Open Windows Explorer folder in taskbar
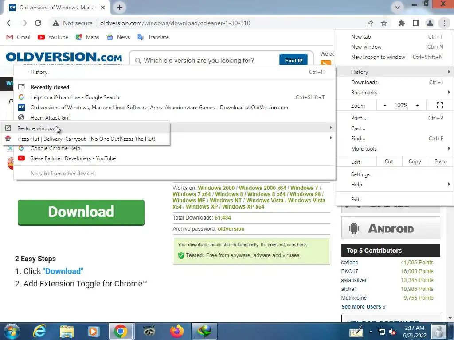This screenshot has width=454, height=340. pyautogui.click(x=67, y=331)
